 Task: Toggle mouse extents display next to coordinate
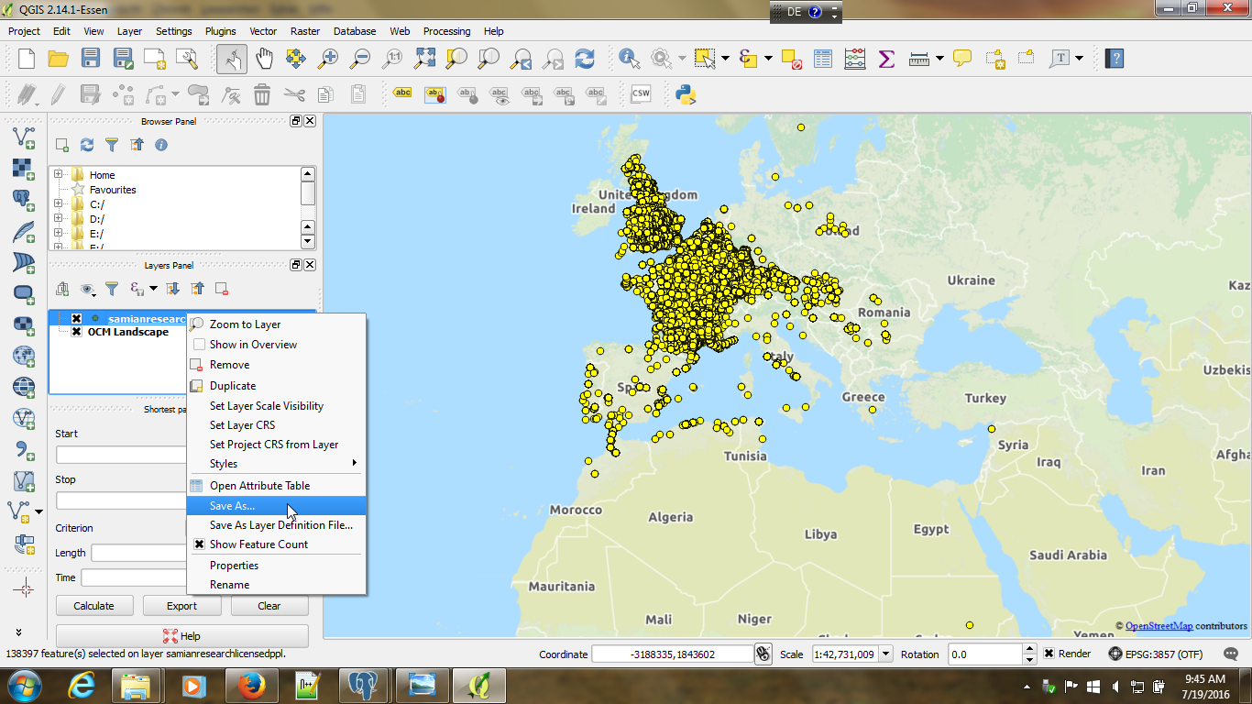(x=763, y=654)
